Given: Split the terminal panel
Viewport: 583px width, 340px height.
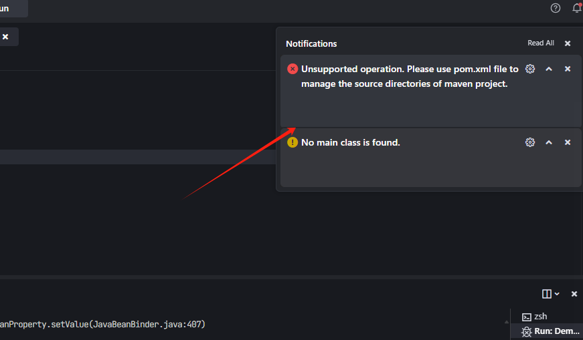Looking at the screenshot, I should (x=546, y=294).
